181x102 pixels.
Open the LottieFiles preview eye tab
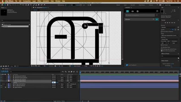coord(133,11)
